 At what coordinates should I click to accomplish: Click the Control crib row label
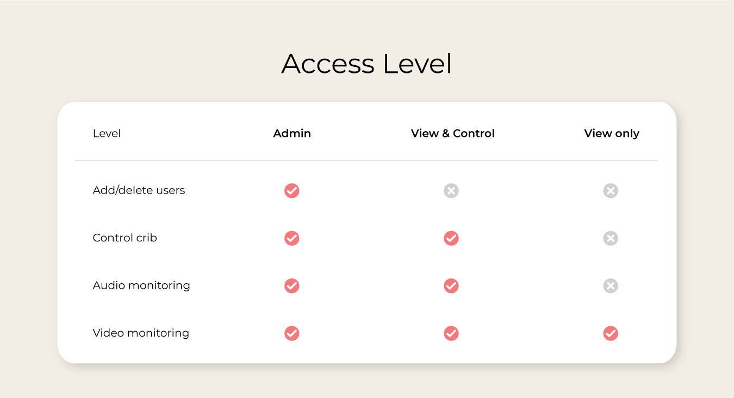(125, 238)
